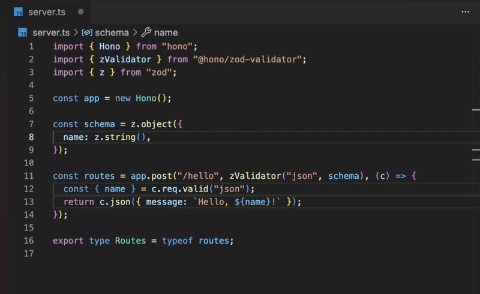The image size is (480, 294).
Task: Click line number 17 in the gutter
Action: point(29,254)
